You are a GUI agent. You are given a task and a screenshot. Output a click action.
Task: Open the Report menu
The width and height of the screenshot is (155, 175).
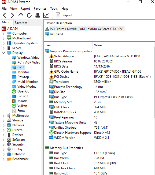coord(25,9)
